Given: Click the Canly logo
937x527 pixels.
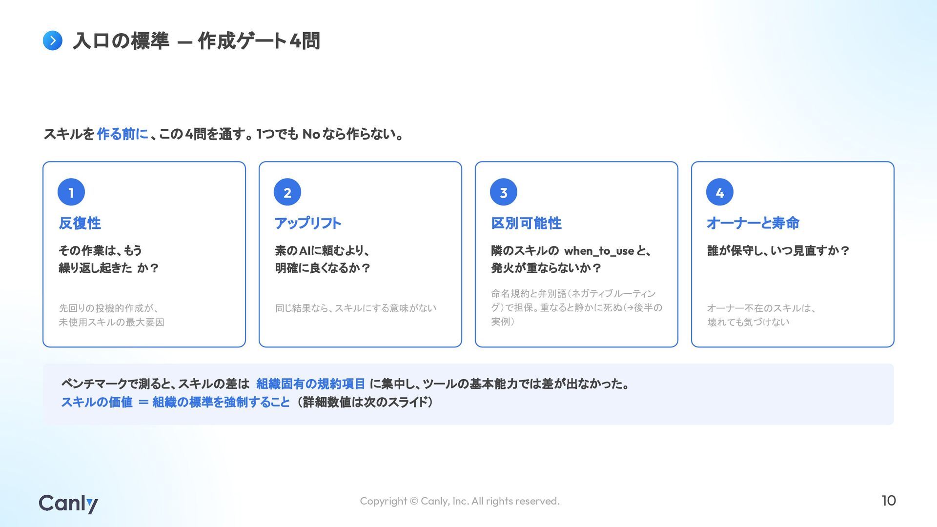Looking at the screenshot, I should pyautogui.click(x=68, y=504).
